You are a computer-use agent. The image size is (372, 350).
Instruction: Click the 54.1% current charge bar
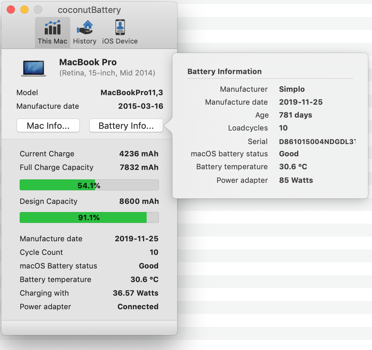(89, 185)
